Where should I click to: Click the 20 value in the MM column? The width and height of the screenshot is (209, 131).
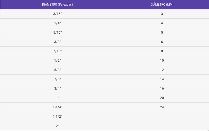(x=162, y=98)
